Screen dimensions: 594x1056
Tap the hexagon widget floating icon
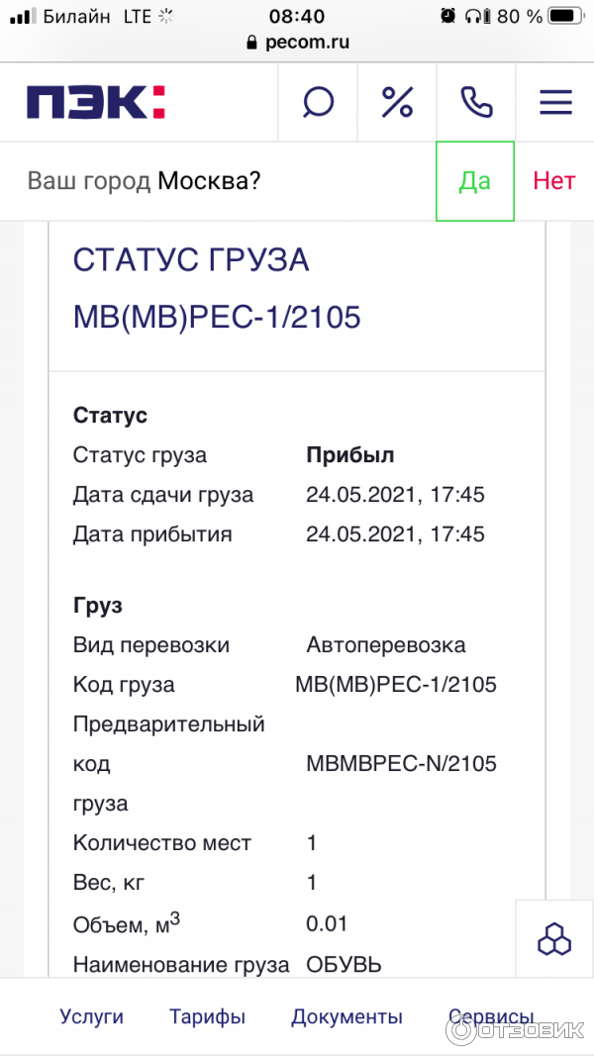[x=554, y=939]
